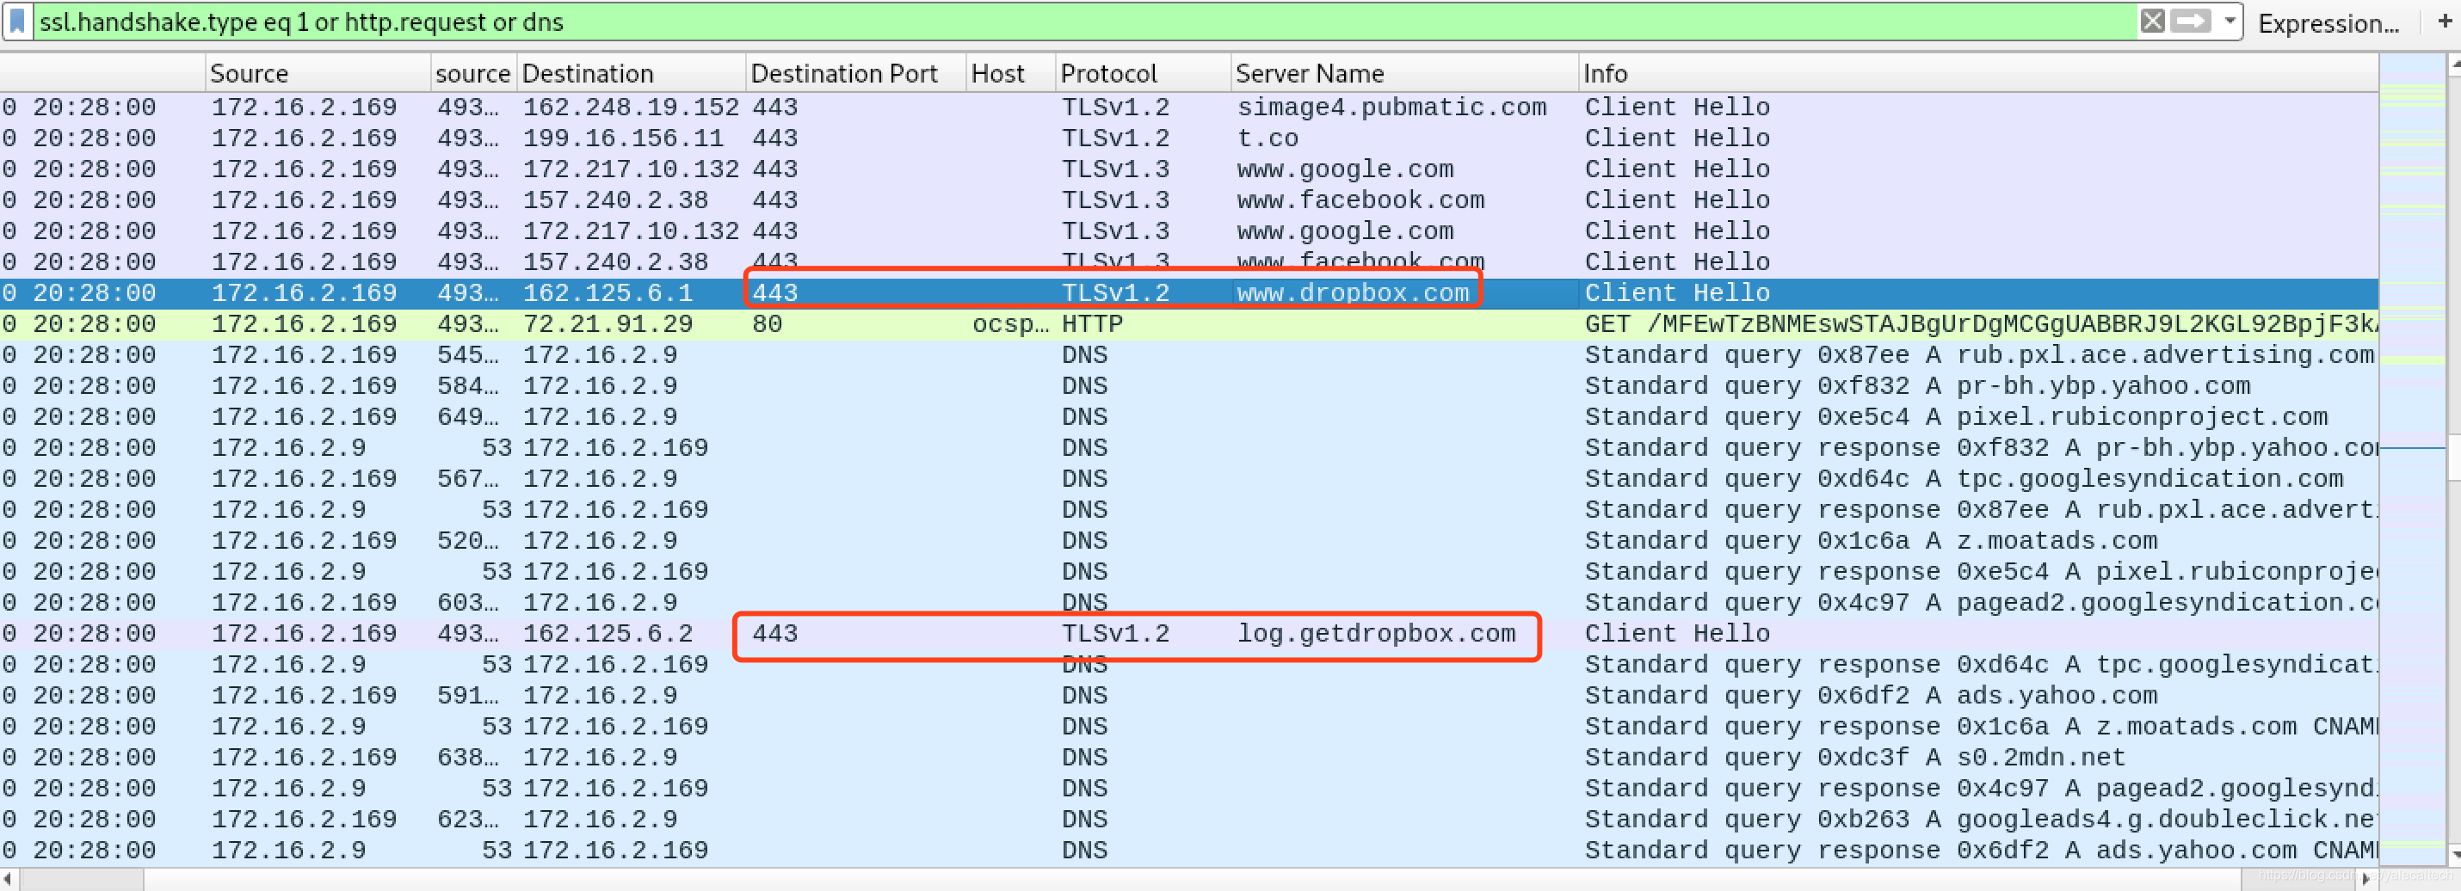
Task: Click the filter bookmark icon
Action: 17,21
